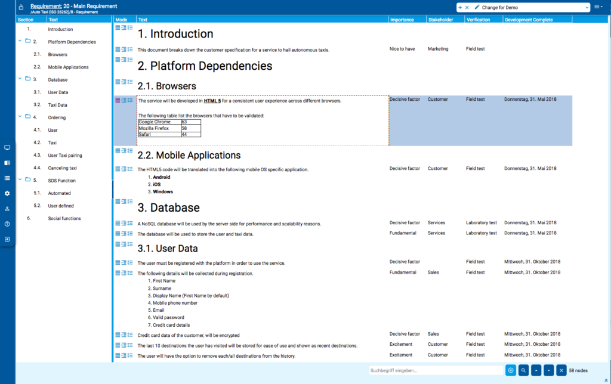Jump to next result with down-arrow search button

(x=548, y=370)
